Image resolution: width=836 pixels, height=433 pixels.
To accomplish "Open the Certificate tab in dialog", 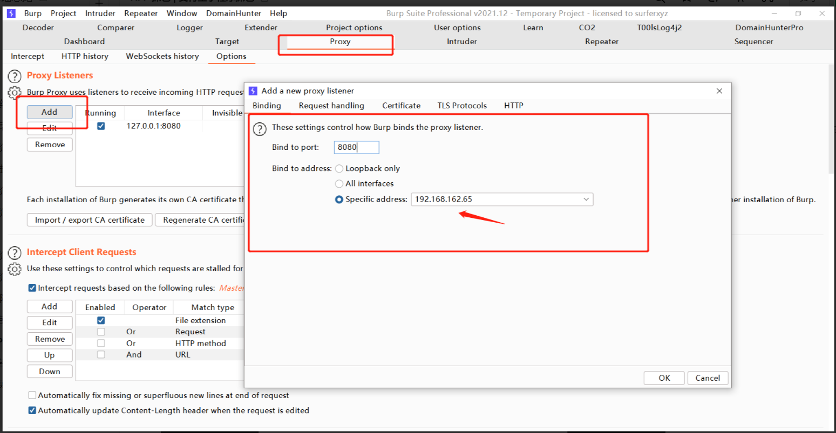I will 401,106.
